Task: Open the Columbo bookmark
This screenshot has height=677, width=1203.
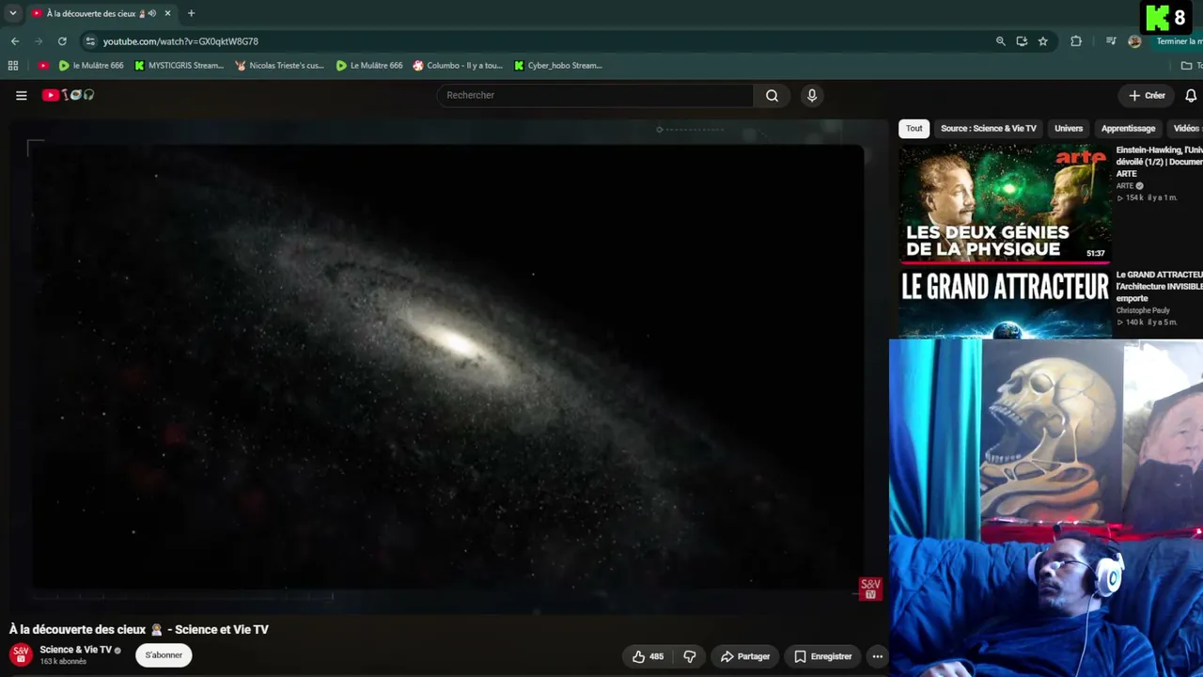Action: [458, 66]
